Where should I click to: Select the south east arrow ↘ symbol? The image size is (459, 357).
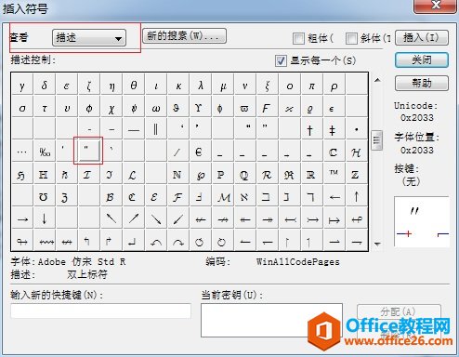(156, 218)
